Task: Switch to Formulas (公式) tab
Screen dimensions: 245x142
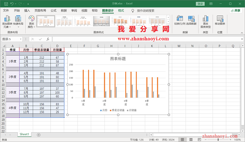Action: pos(53,10)
